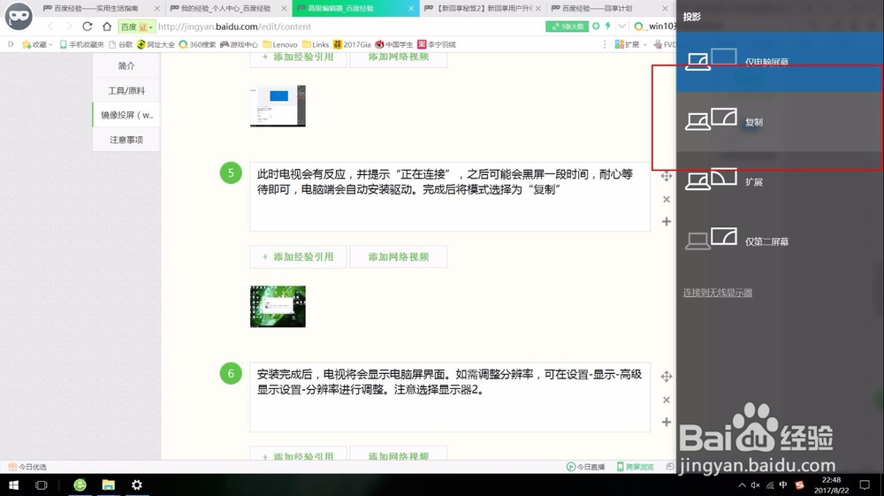Go to the 注意事项 section in sidebar
The height and width of the screenshot is (496, 884).
(x=126, y=140)
